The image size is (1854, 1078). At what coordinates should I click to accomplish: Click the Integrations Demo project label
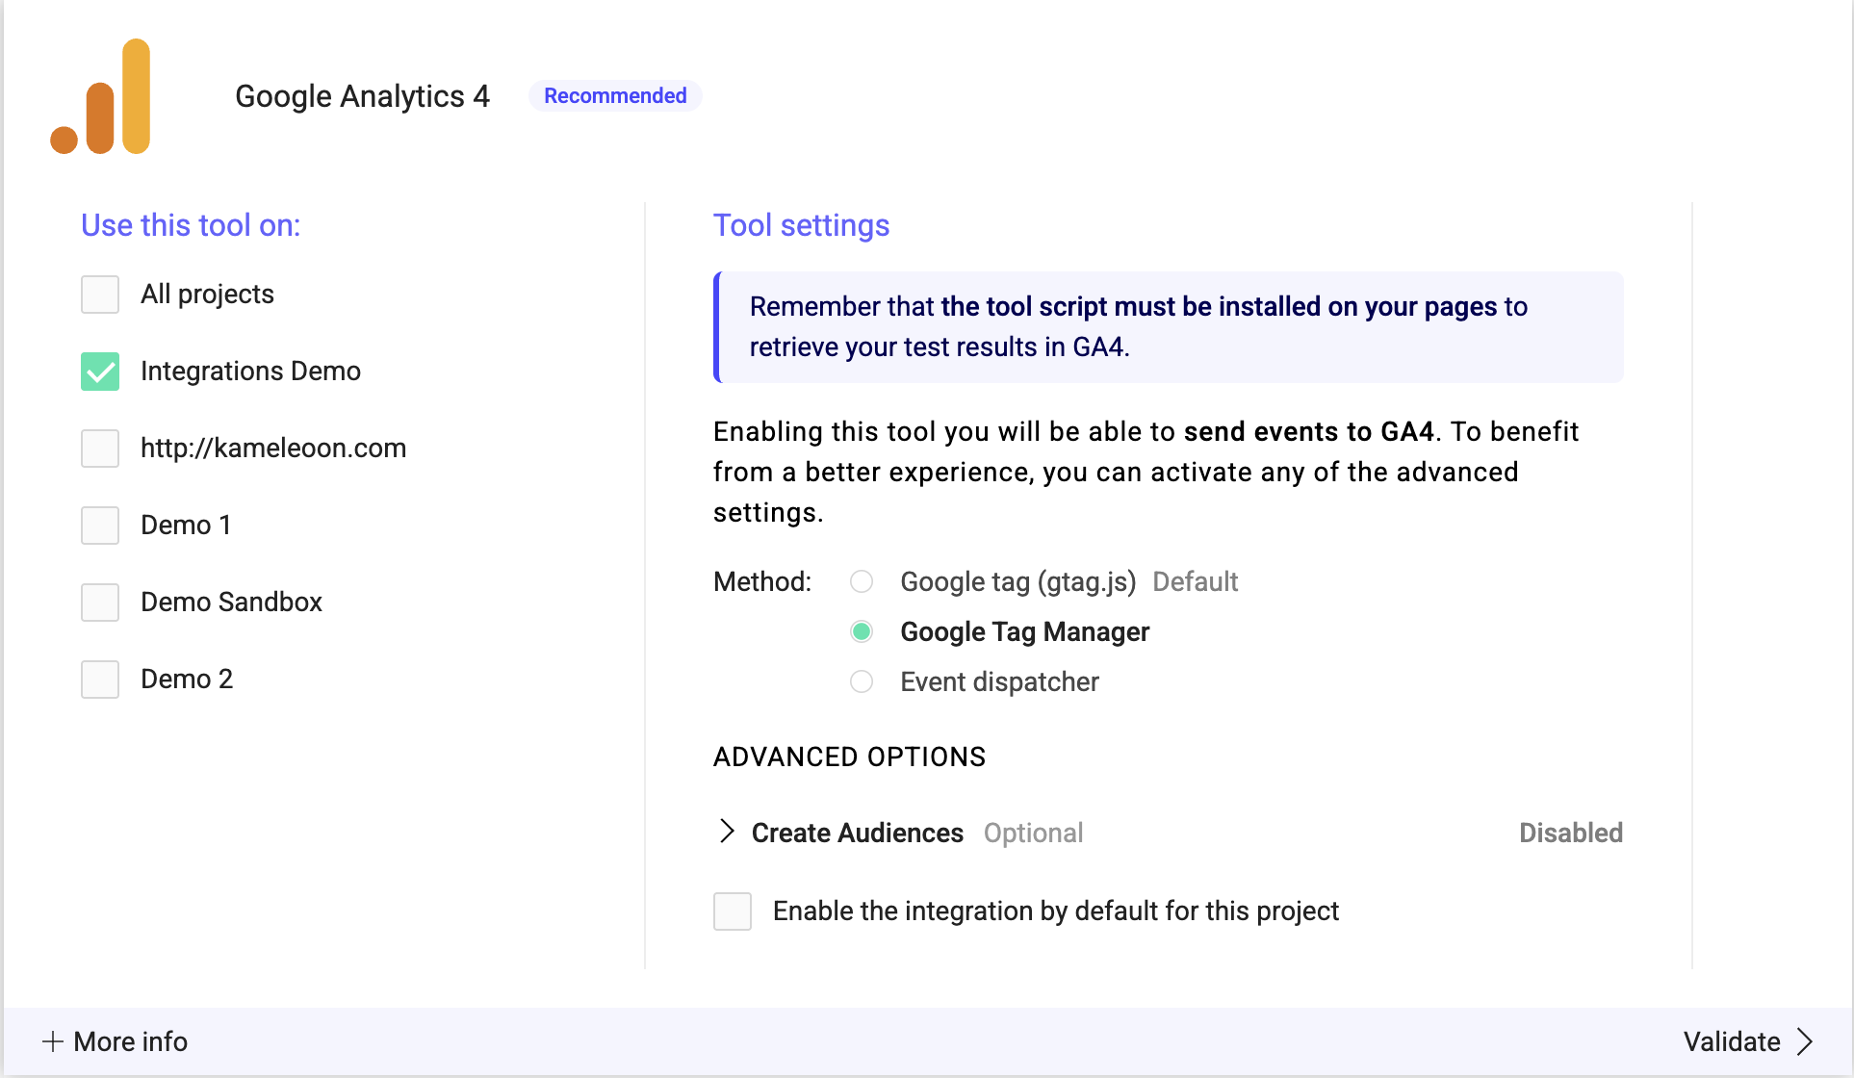pyautogui.click(x=250, y=372)
